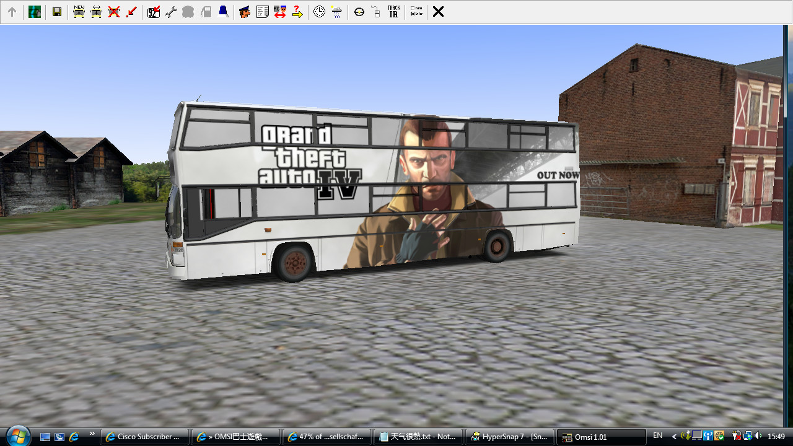Expand the Quick Launch overflow chevron
793x446 pixels.
click(92, 434)
